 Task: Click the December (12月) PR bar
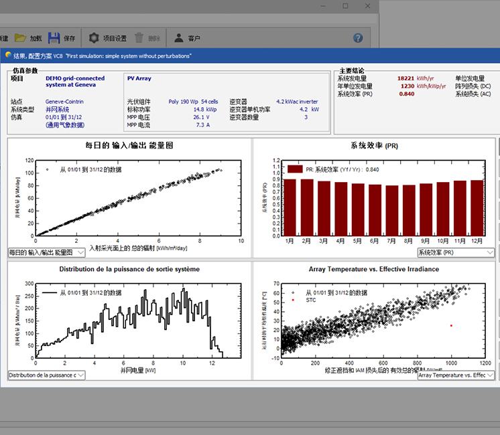point(477,208)
